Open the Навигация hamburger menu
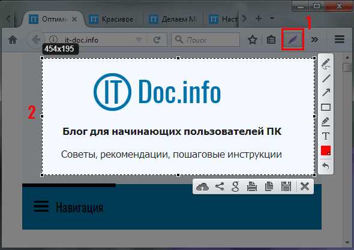This screenshot has height=250, width=354. 41,206
